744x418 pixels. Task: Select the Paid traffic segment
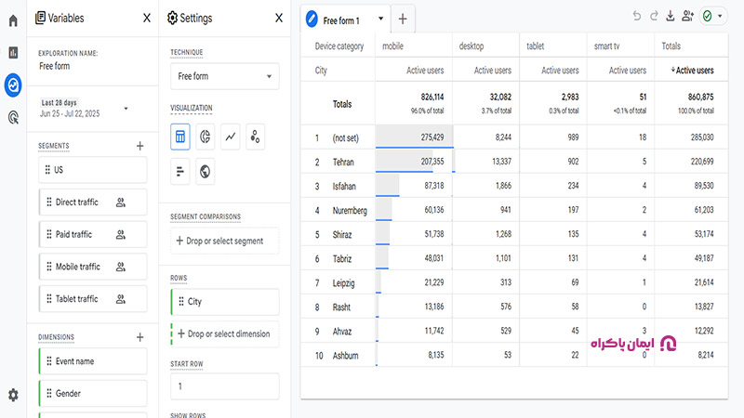coord(93,235)
